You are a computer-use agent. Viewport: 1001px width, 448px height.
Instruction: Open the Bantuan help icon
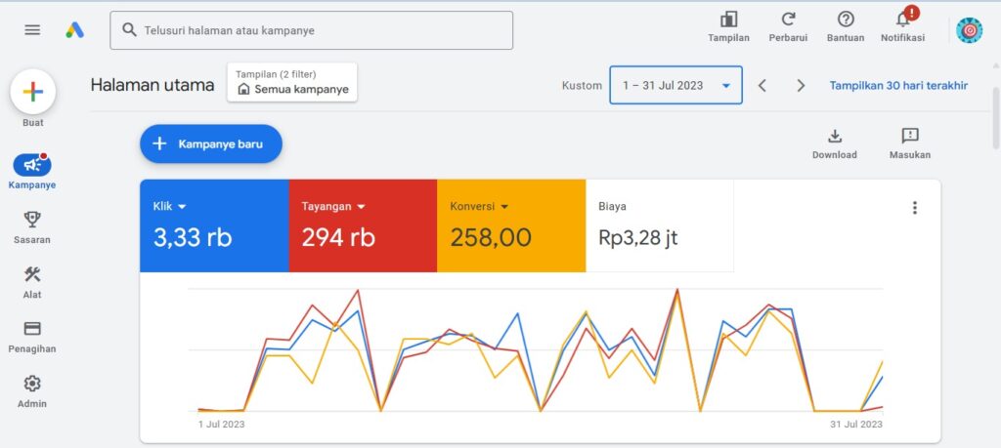(846, 20)
